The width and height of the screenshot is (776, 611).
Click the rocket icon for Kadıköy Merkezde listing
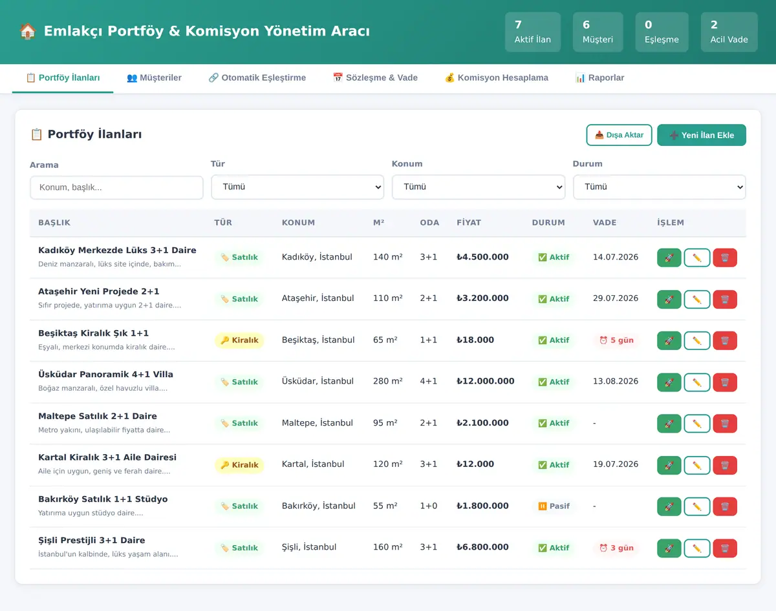point(669,258)
